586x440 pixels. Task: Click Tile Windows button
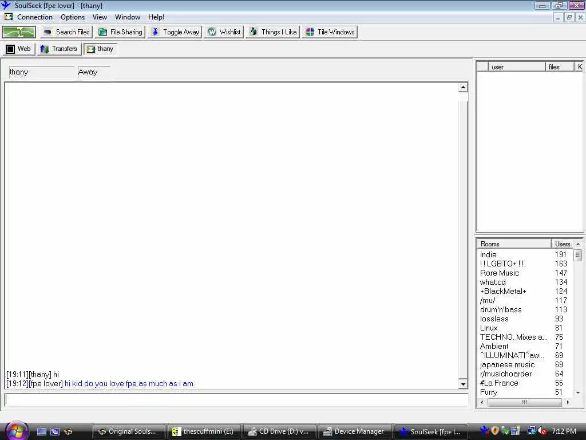click(x=330, y=32)
